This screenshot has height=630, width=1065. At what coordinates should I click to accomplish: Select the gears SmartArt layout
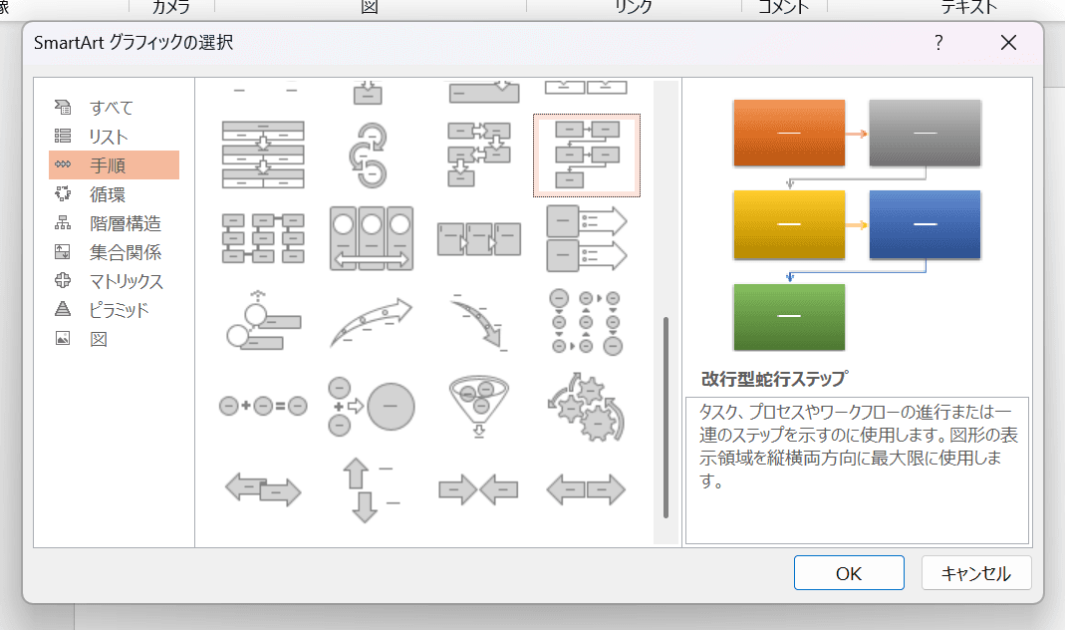tap(586, 407)
